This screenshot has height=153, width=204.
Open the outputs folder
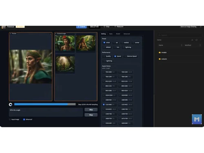[163, 59]
